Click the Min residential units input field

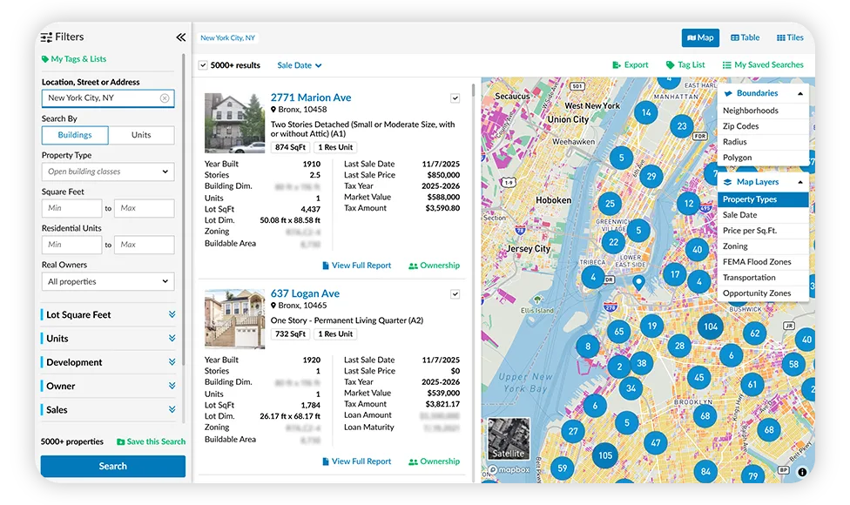(71, 245)
